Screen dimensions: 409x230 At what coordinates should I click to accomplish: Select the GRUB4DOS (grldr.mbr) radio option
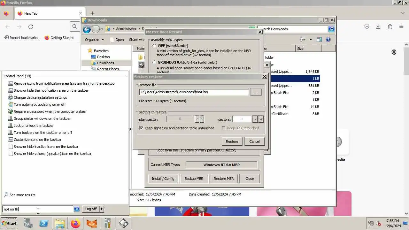pyautogui.click(x=154, y=62)
